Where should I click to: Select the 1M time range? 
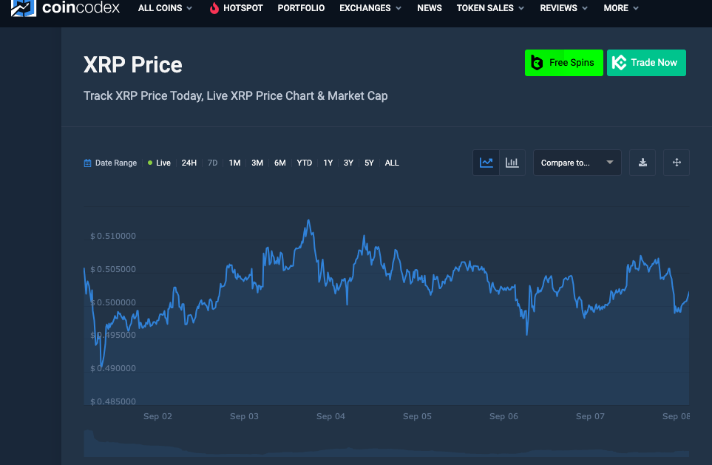235,163
